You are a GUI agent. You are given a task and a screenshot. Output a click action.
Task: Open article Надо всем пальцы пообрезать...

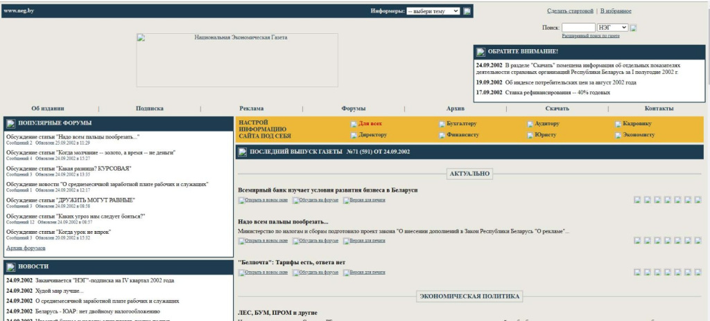[x=283, y=222]
